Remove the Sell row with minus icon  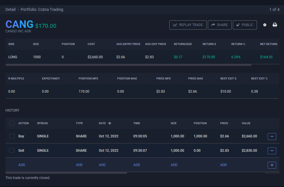[x=272, y=151]
